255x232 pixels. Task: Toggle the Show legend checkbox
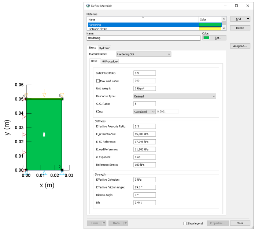click(185, 223)
